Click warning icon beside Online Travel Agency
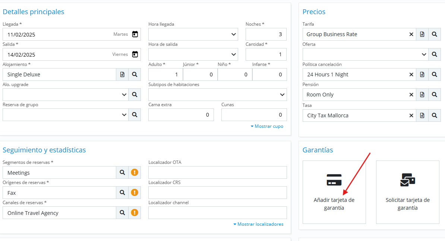445x241 pixels. pyautogui.click(x=135, y=213)
